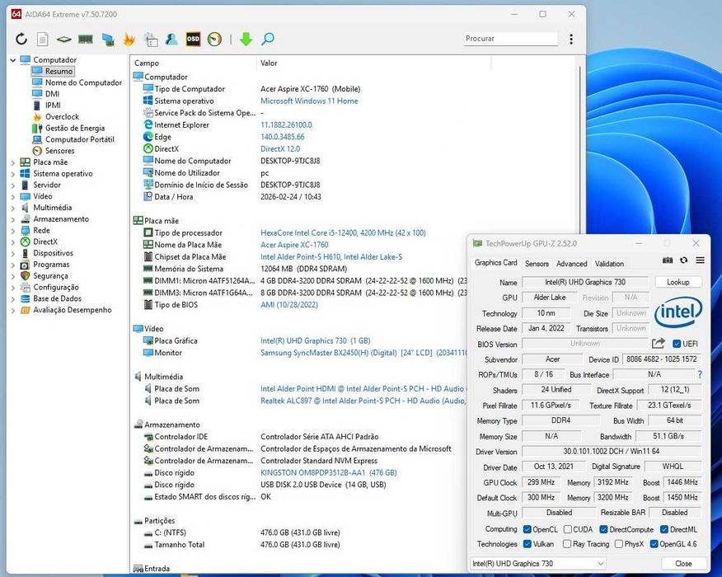Screen dimensions: 722x577
Task: Expand the Rede tree node
Action: [13, 230]
